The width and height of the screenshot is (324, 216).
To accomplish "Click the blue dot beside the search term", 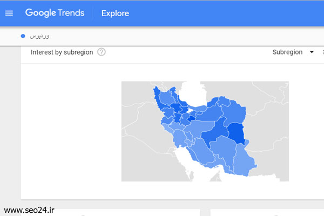I will [x=23, y=36].
